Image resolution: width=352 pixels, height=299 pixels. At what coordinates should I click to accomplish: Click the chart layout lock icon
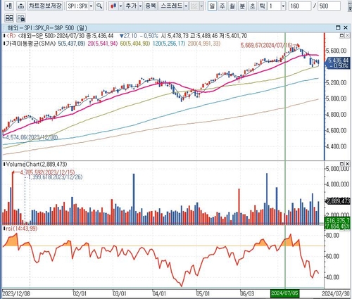point(21,18)
